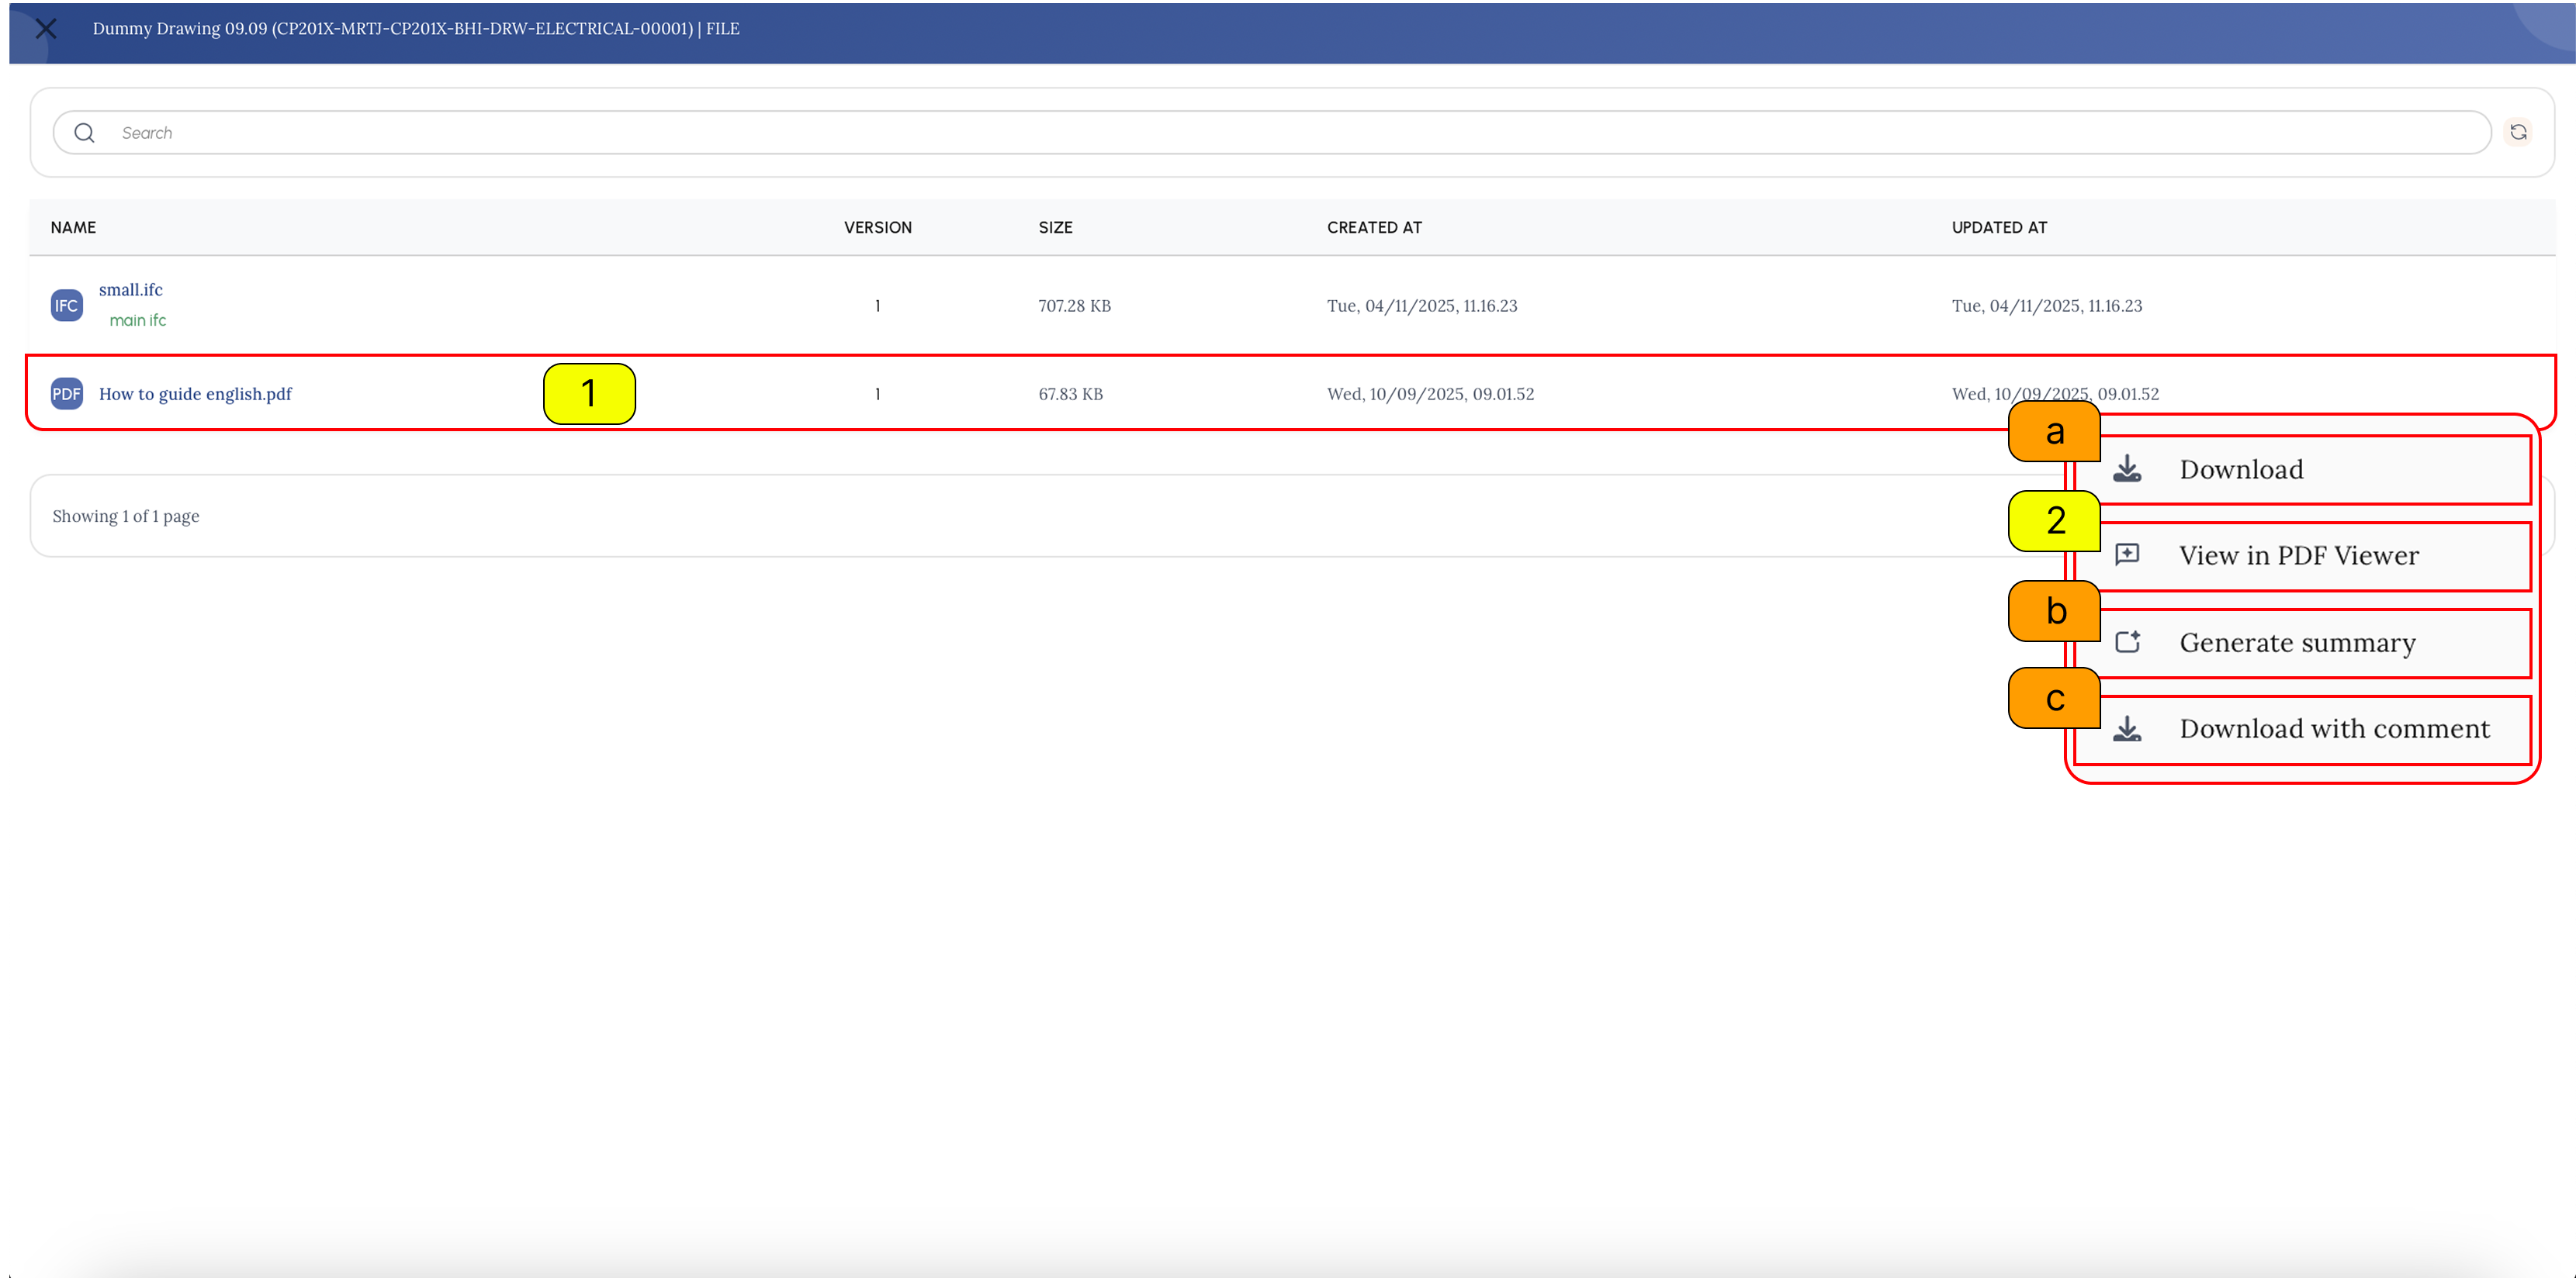2576x1278 pixels.
Task: Click the UPDATED AT column header
Action: coord(1999,228)
